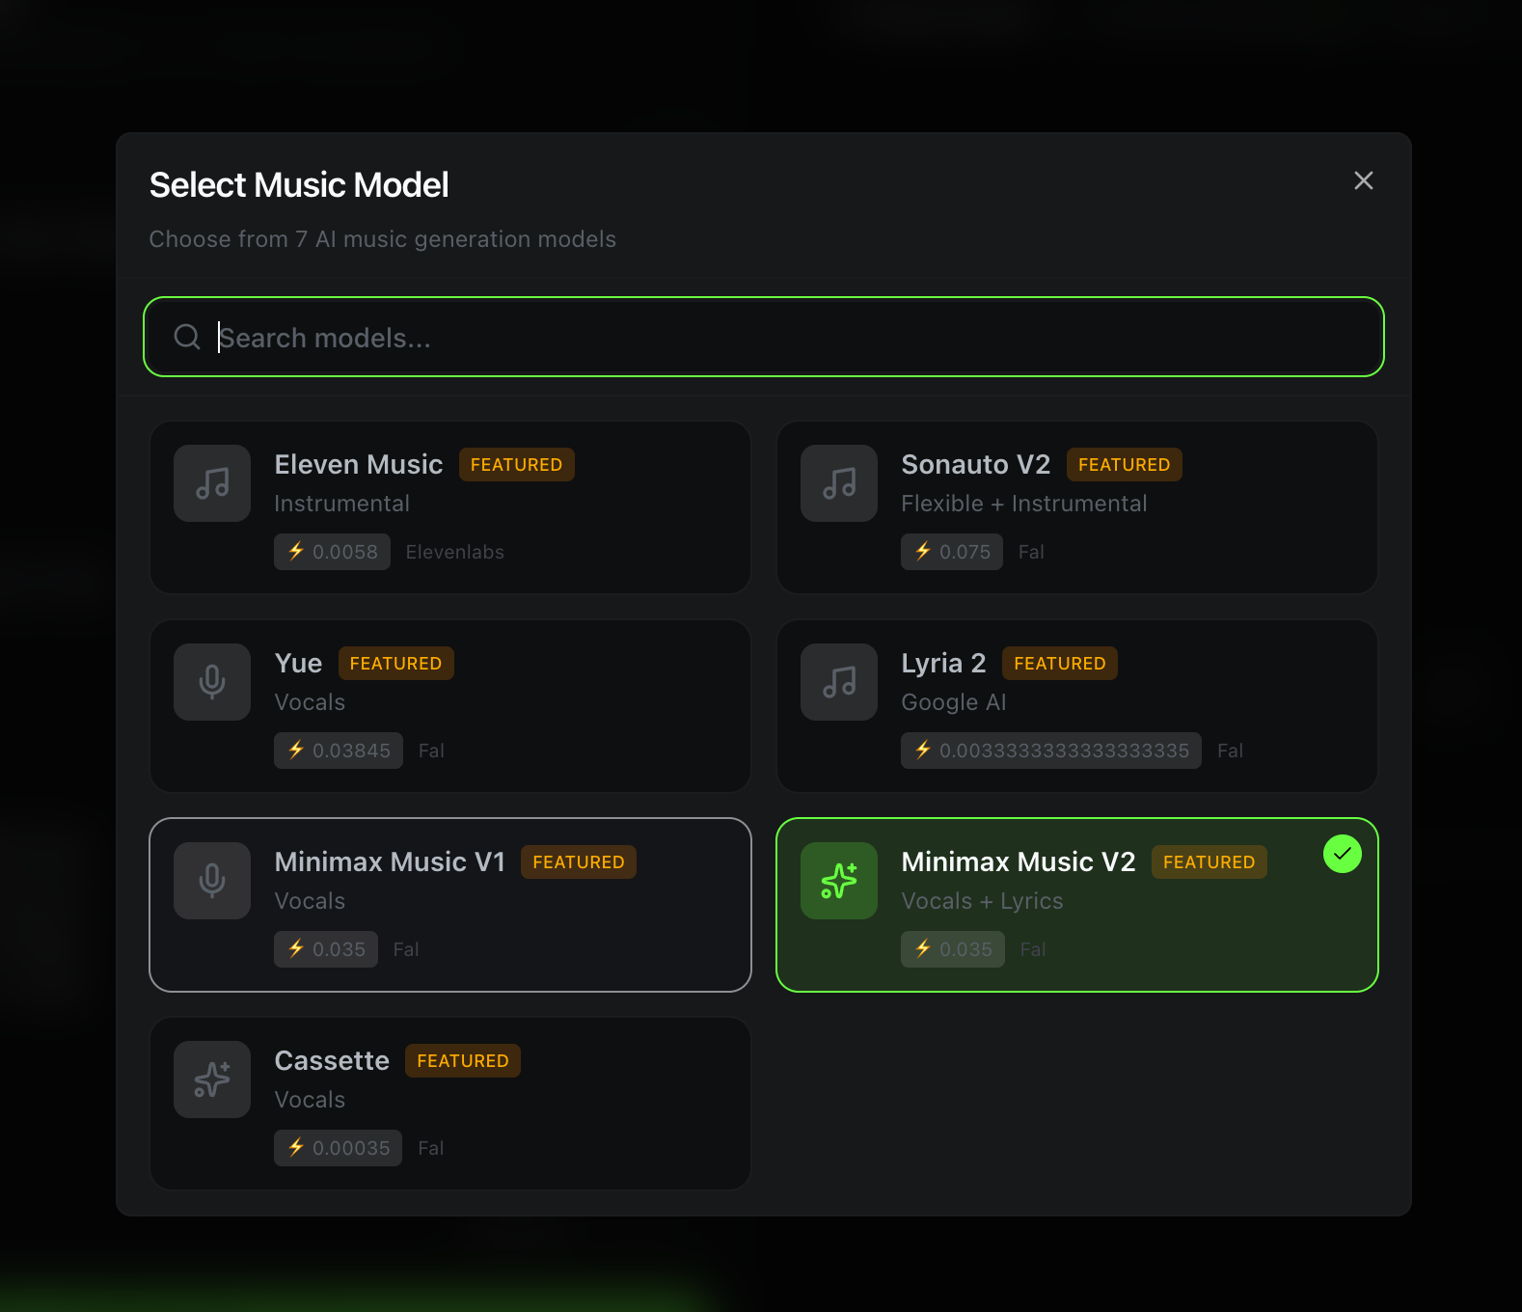Screen dimensions: 1522x1312
Task: Click the Elevenlabs provider label
Action: (x=454, y=552)
